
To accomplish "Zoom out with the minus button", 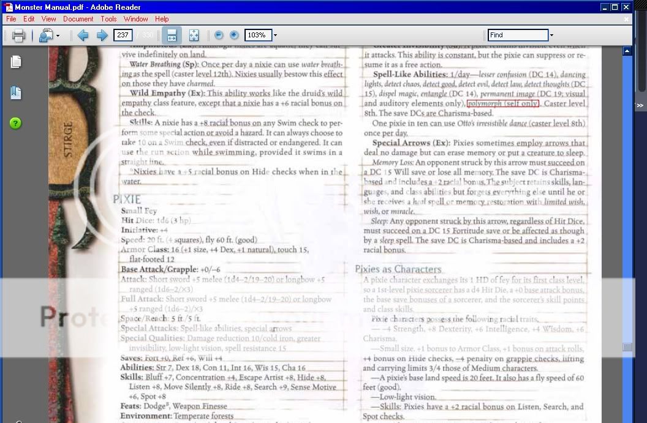I will click(x=219, y=36).
